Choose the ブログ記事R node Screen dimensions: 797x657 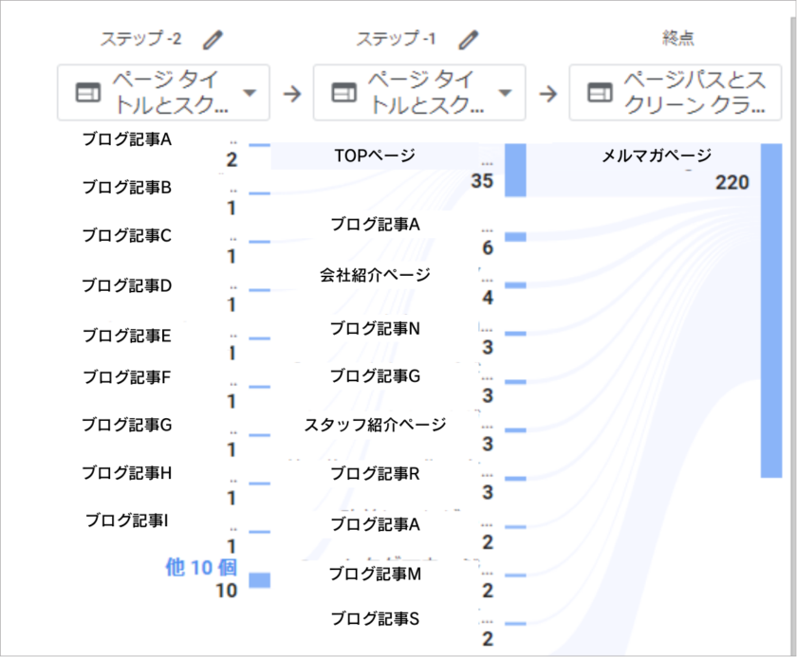(374, 473)
